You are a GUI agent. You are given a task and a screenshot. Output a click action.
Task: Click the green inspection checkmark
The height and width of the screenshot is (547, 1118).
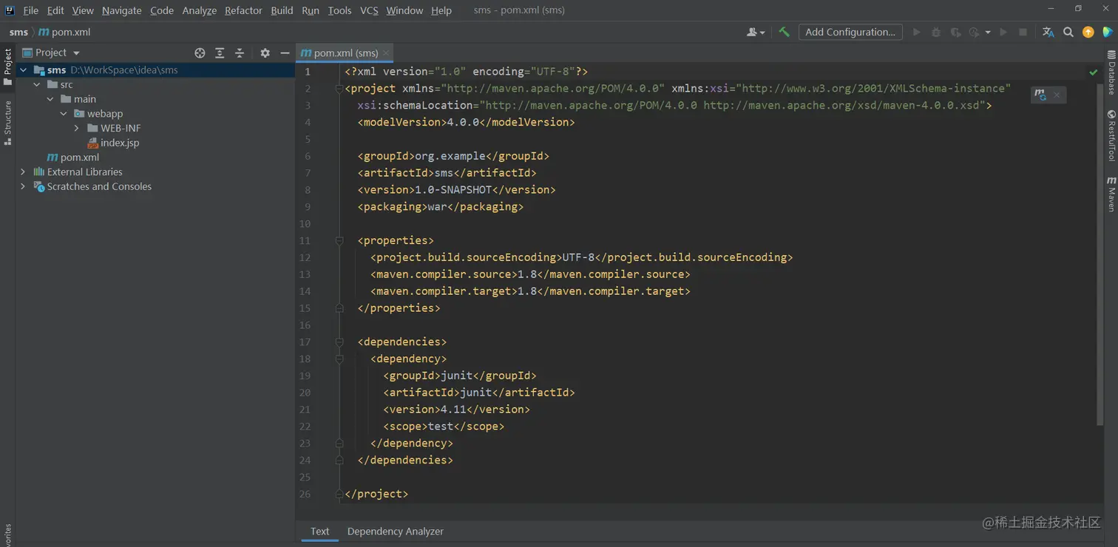point(1093,72)
